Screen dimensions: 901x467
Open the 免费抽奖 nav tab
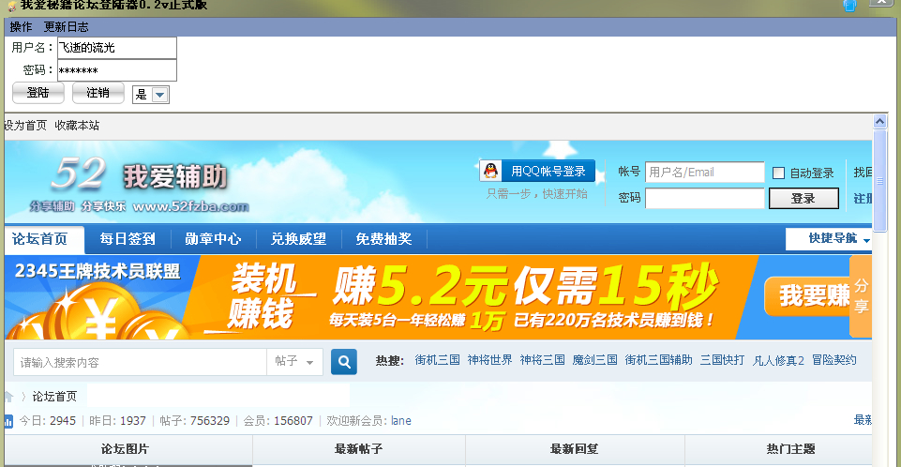pyautogui.click(x=383, y=239)
